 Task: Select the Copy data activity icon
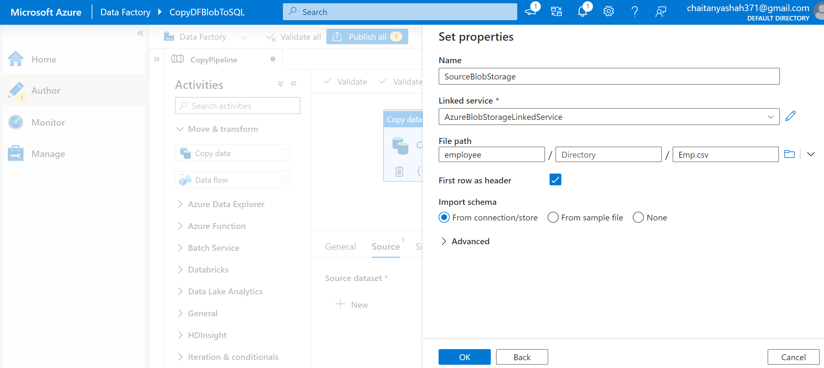click(186, 153)
